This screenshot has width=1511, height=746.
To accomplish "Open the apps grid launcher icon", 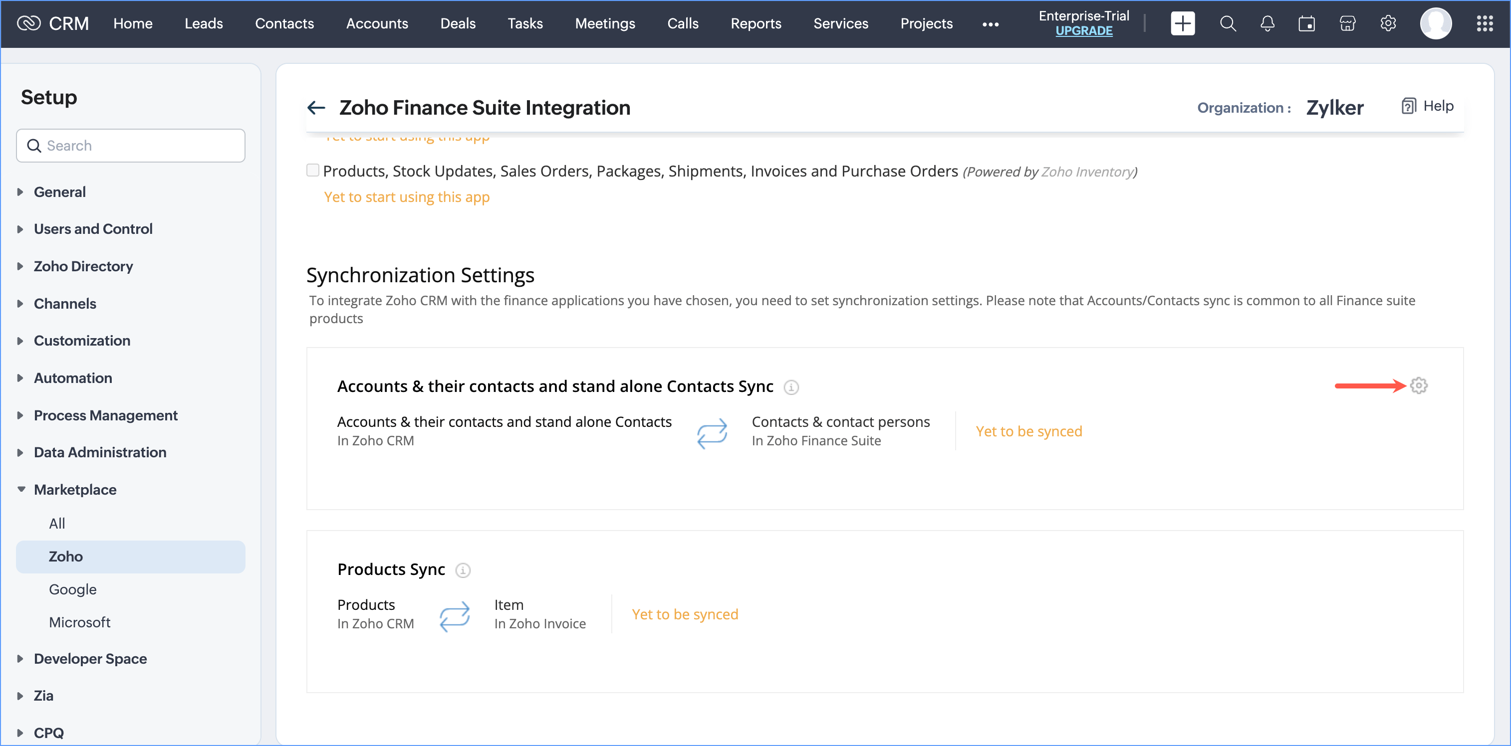I will 1484,23.
